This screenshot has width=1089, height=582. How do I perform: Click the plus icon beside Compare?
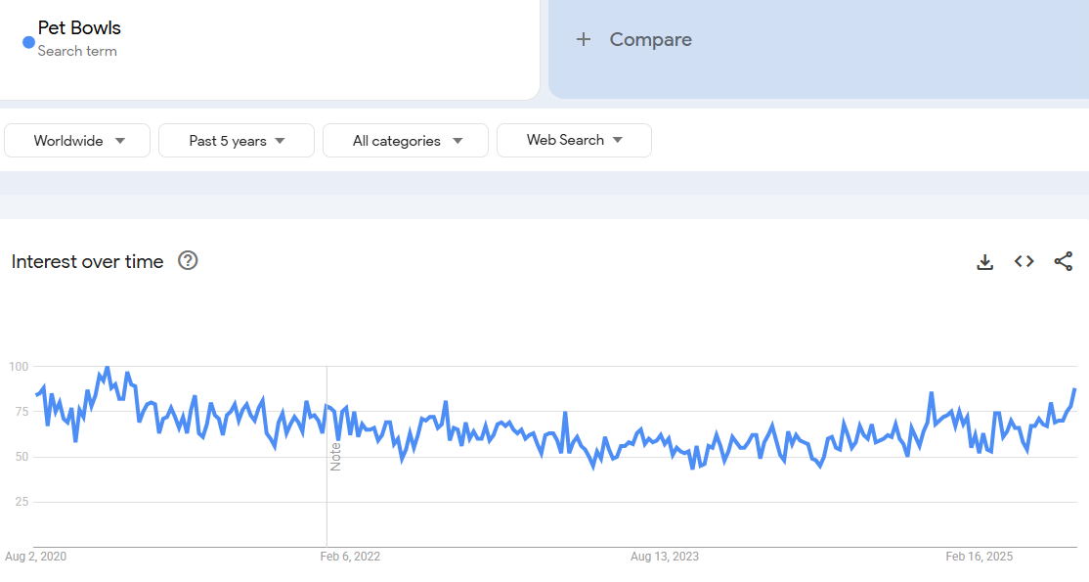pos(584,39)
